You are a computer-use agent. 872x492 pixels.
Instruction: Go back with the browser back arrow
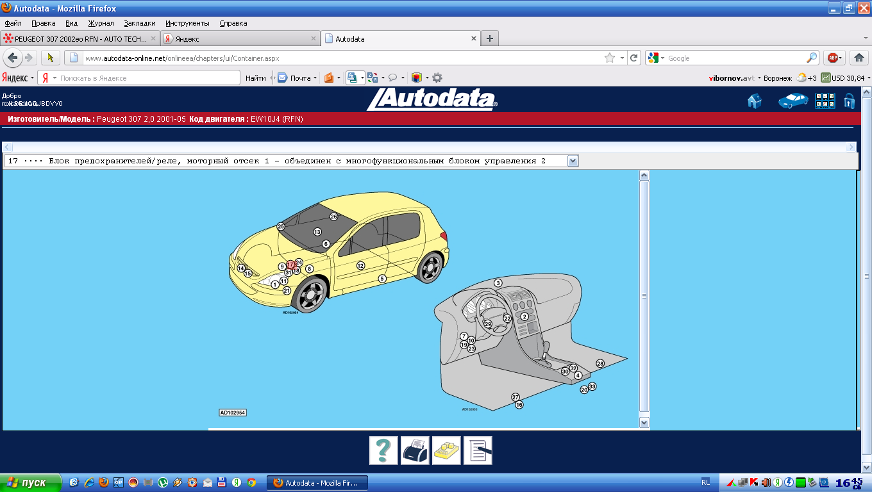[x=13, y=58]
